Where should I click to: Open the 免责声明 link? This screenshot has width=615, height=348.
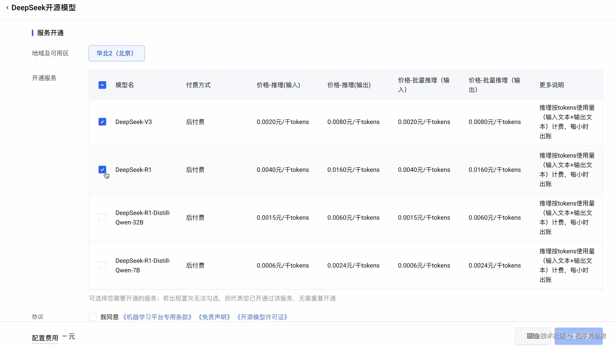tap(214, 317)
